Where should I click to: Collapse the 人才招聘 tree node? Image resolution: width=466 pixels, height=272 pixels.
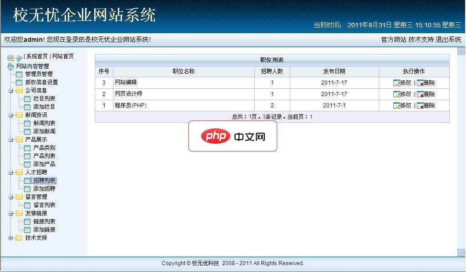(x=11, y=172)
